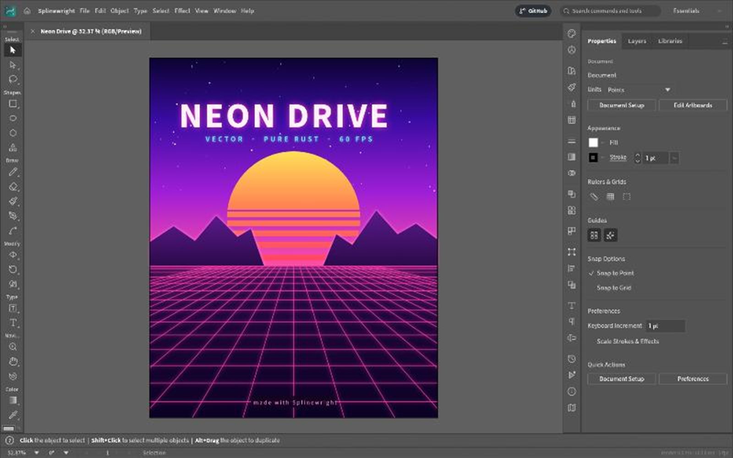Select the Pencil draw tool
The width and height of the screenshot is (733, 458).
point(13,172)
